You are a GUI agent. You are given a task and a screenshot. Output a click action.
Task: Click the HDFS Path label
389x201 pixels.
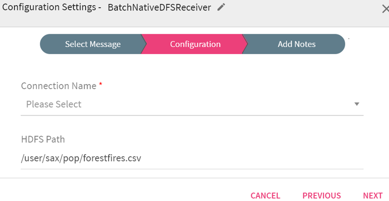[43, 139]
